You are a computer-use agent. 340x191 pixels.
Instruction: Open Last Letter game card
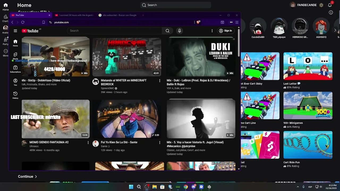pyautogui.click(x=308, y=71)
